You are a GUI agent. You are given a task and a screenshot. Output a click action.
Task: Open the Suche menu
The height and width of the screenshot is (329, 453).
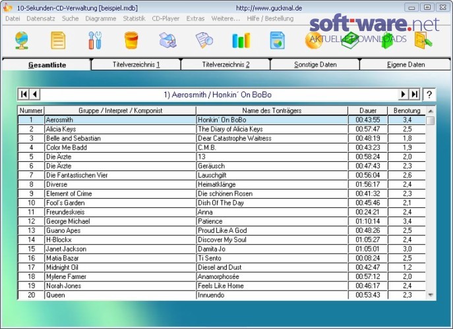(x=70, y=18)
